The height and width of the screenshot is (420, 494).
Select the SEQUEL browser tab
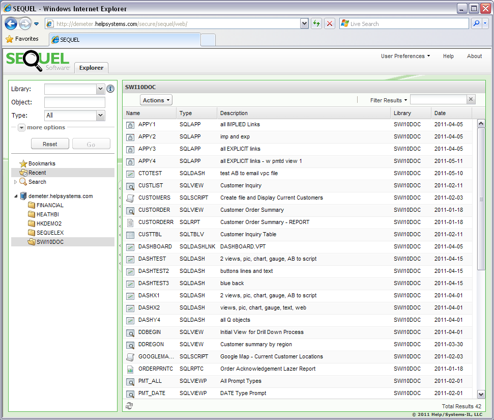pyautogui.click(x=125, y=40)
